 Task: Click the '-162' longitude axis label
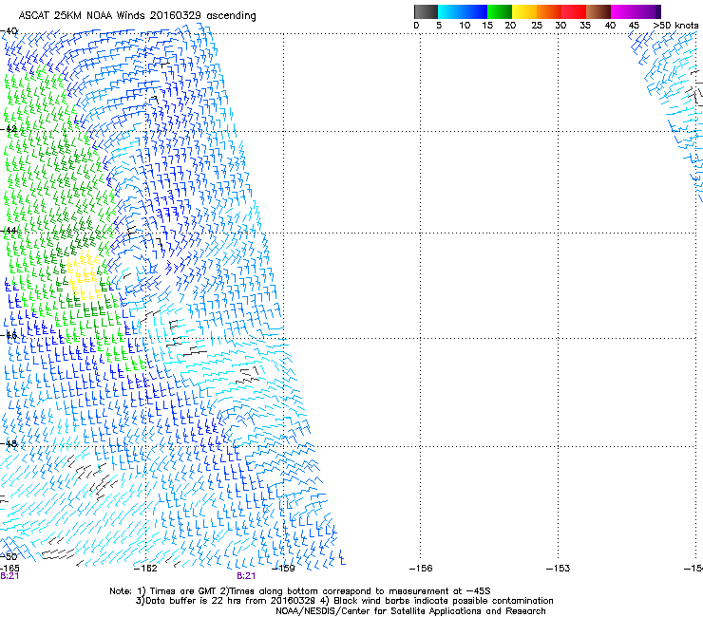tap(145, 569)
